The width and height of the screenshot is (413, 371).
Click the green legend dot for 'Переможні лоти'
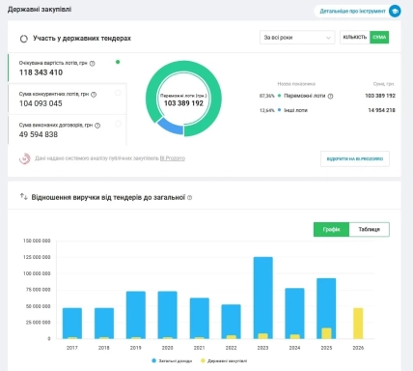click(279, 96)
